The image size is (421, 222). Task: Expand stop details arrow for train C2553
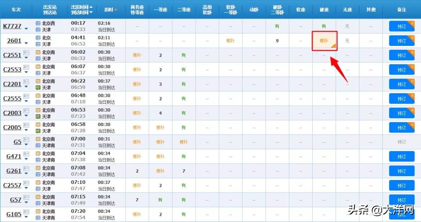click(x=26, y=72)
